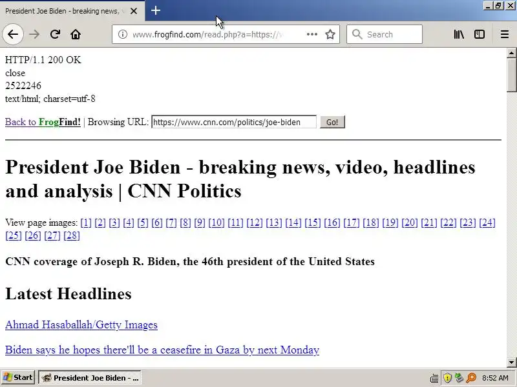This screenshot has width=517, height=387.
Task: Open page image link [11]
Action: point(235,223)
